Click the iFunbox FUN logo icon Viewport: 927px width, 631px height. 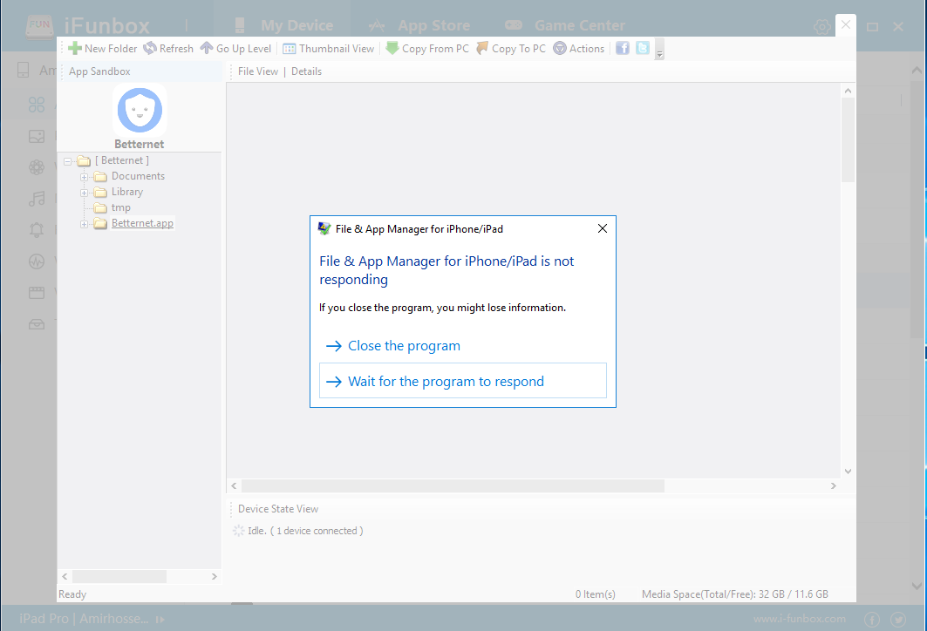(39, 25)
